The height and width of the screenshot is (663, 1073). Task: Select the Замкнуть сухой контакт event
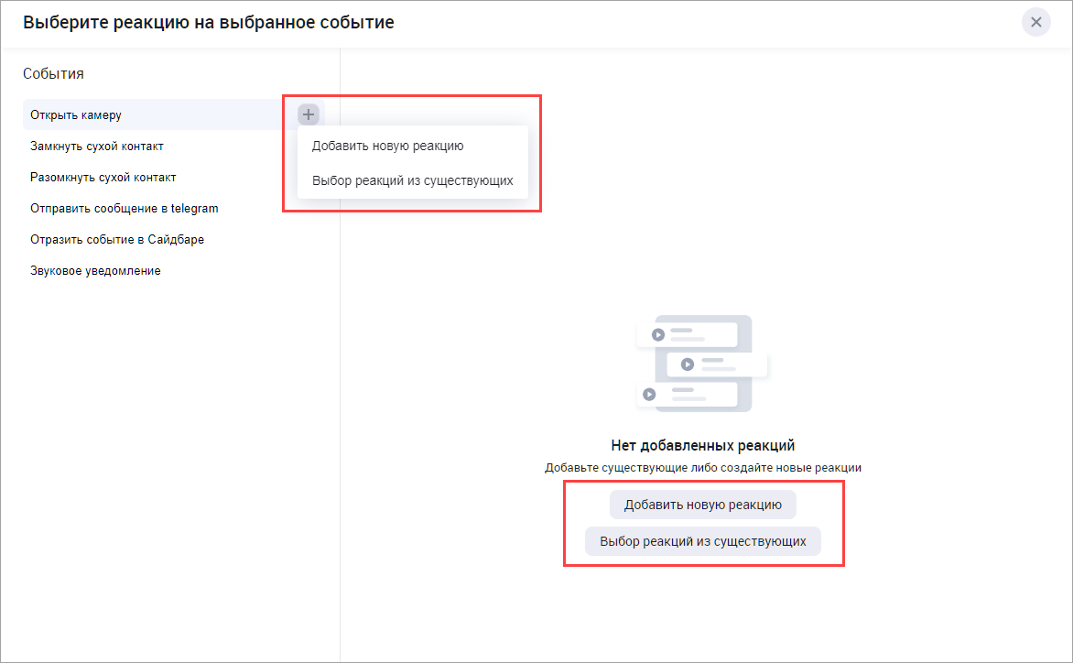(x=97, y=147)
